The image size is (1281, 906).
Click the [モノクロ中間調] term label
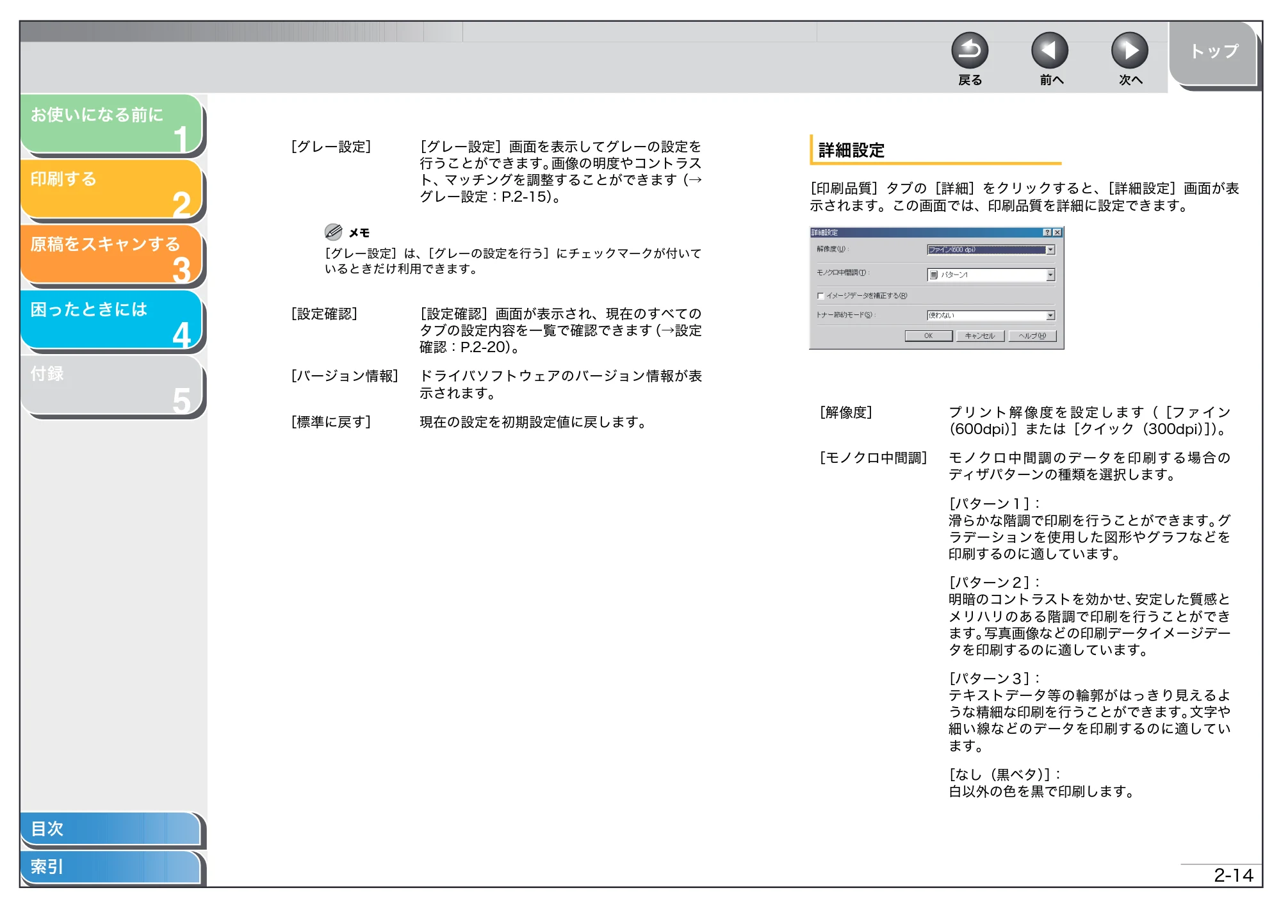click(873, 458)
